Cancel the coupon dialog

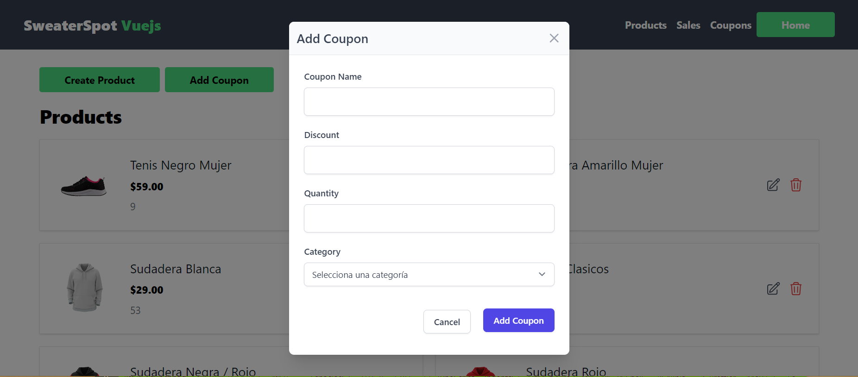447,322
